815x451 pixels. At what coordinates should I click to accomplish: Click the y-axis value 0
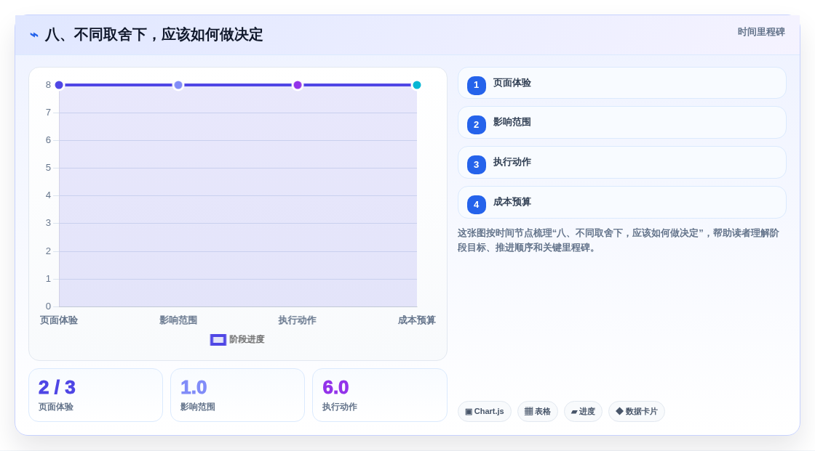click(x=48, y=306)
